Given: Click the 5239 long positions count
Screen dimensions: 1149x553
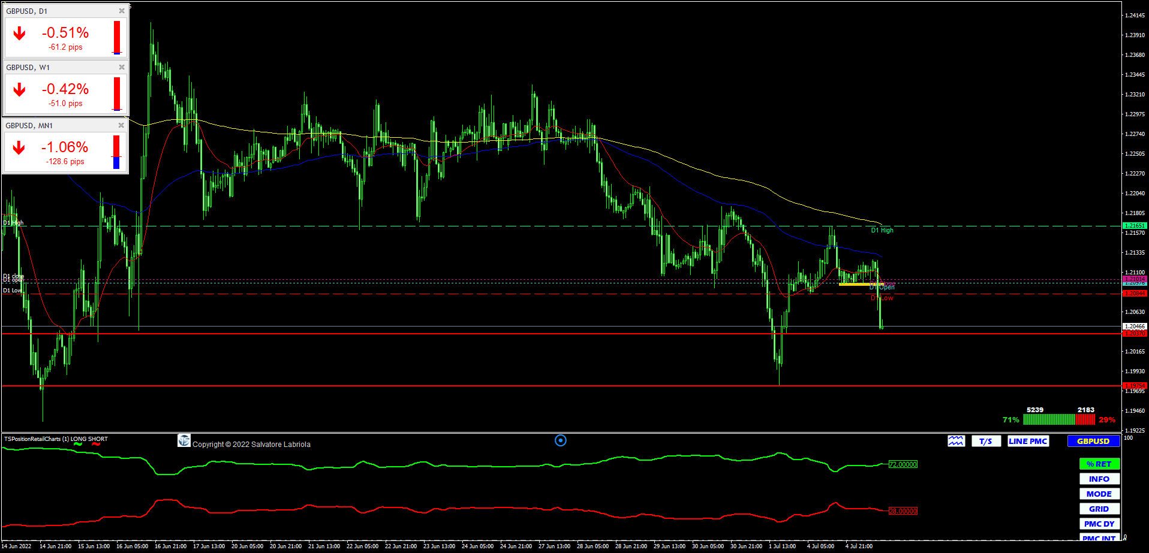Looking at the screenshot, I should [x=1035, y=410].
